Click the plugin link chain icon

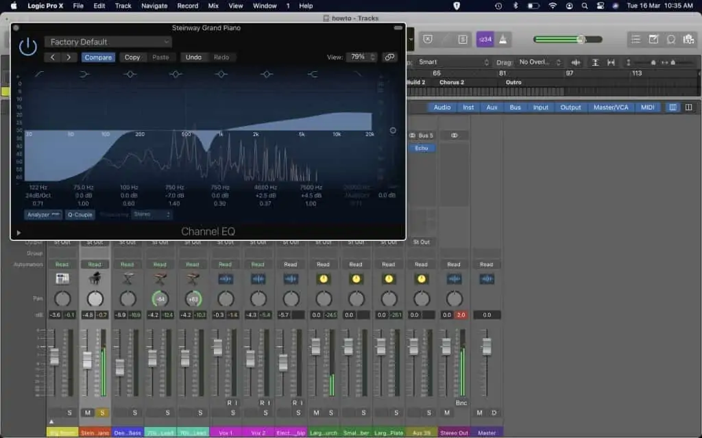(389, 57)
